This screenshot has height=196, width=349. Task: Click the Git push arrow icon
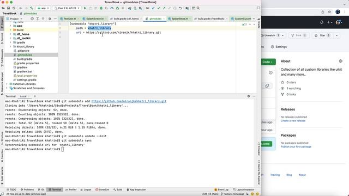(164, 8)
